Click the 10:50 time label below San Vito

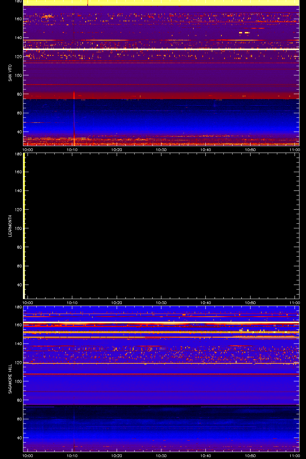click(x=250, y=150)
